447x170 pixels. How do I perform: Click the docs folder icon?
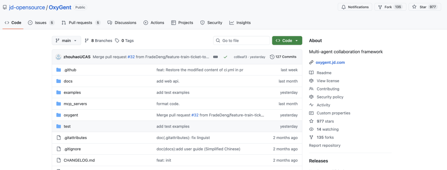click(x=59, y=81)
